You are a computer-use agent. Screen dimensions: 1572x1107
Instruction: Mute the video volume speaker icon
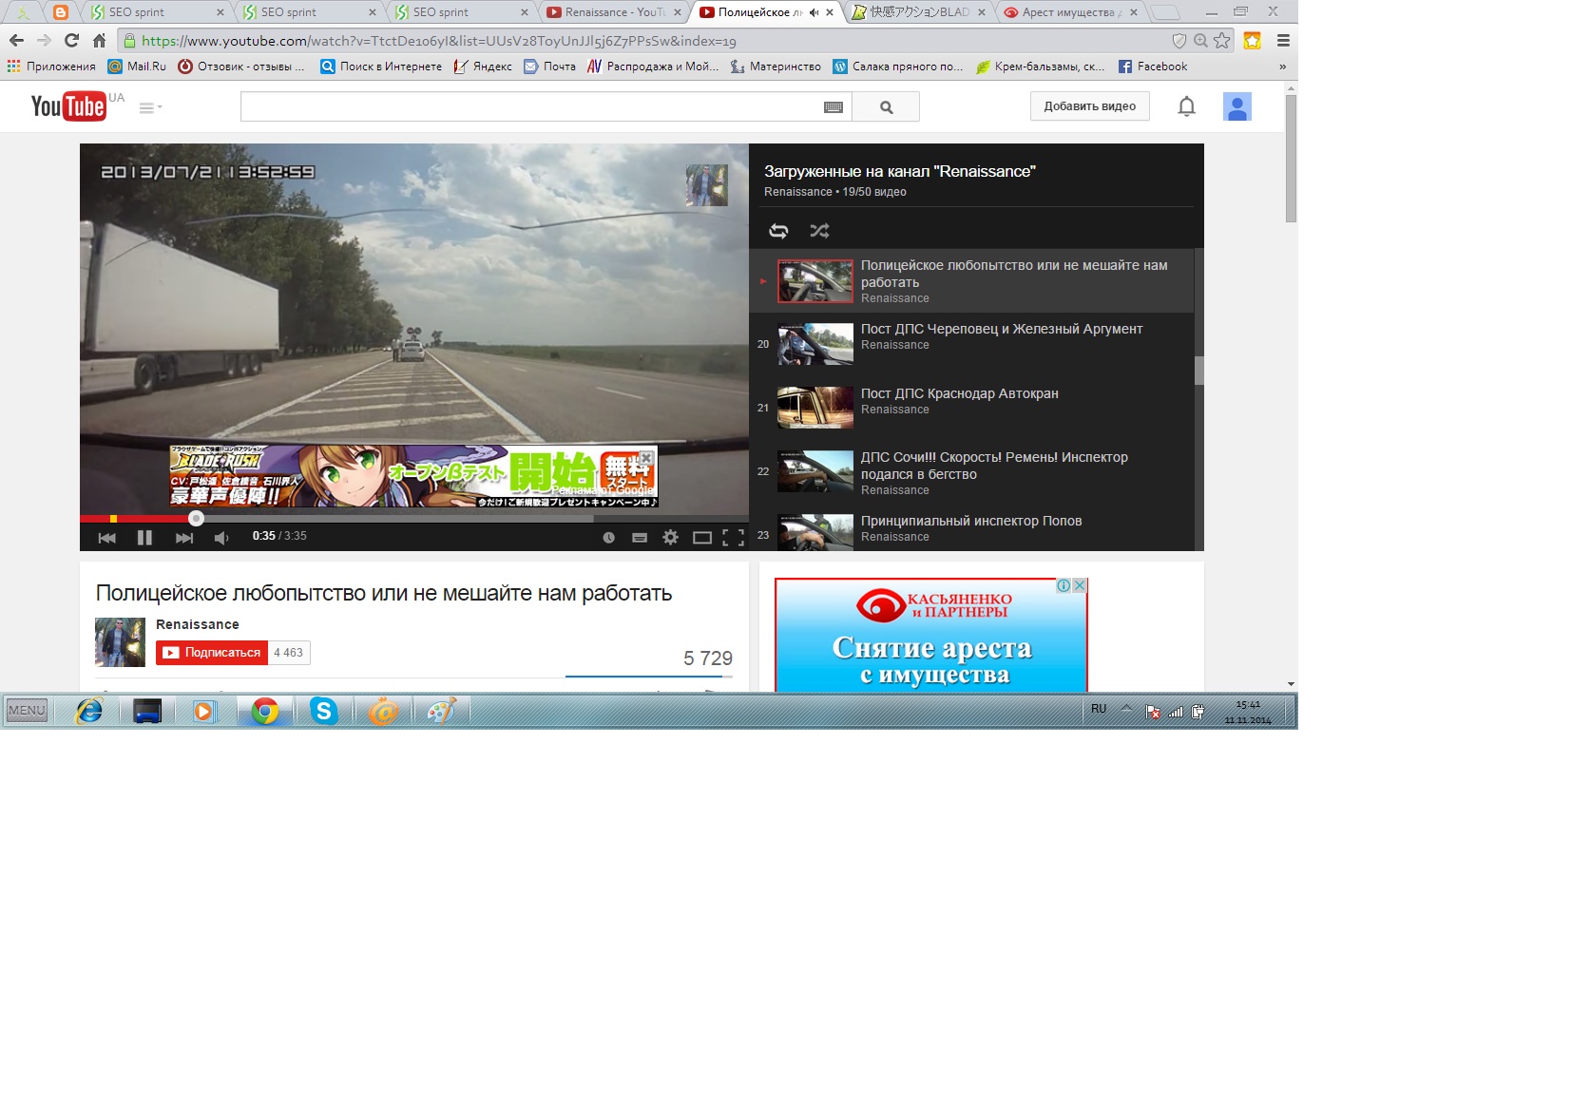[x=221, y=538]
